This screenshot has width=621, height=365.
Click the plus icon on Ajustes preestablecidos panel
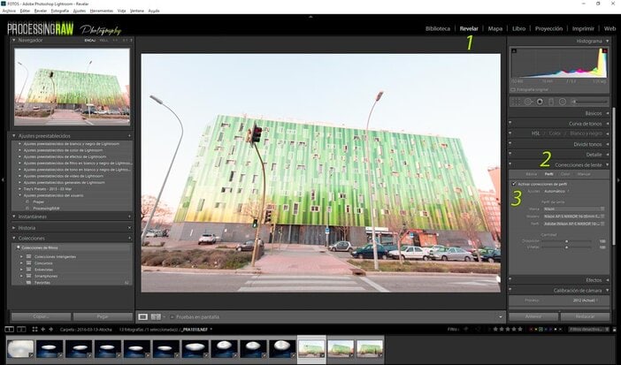point(129,135)
